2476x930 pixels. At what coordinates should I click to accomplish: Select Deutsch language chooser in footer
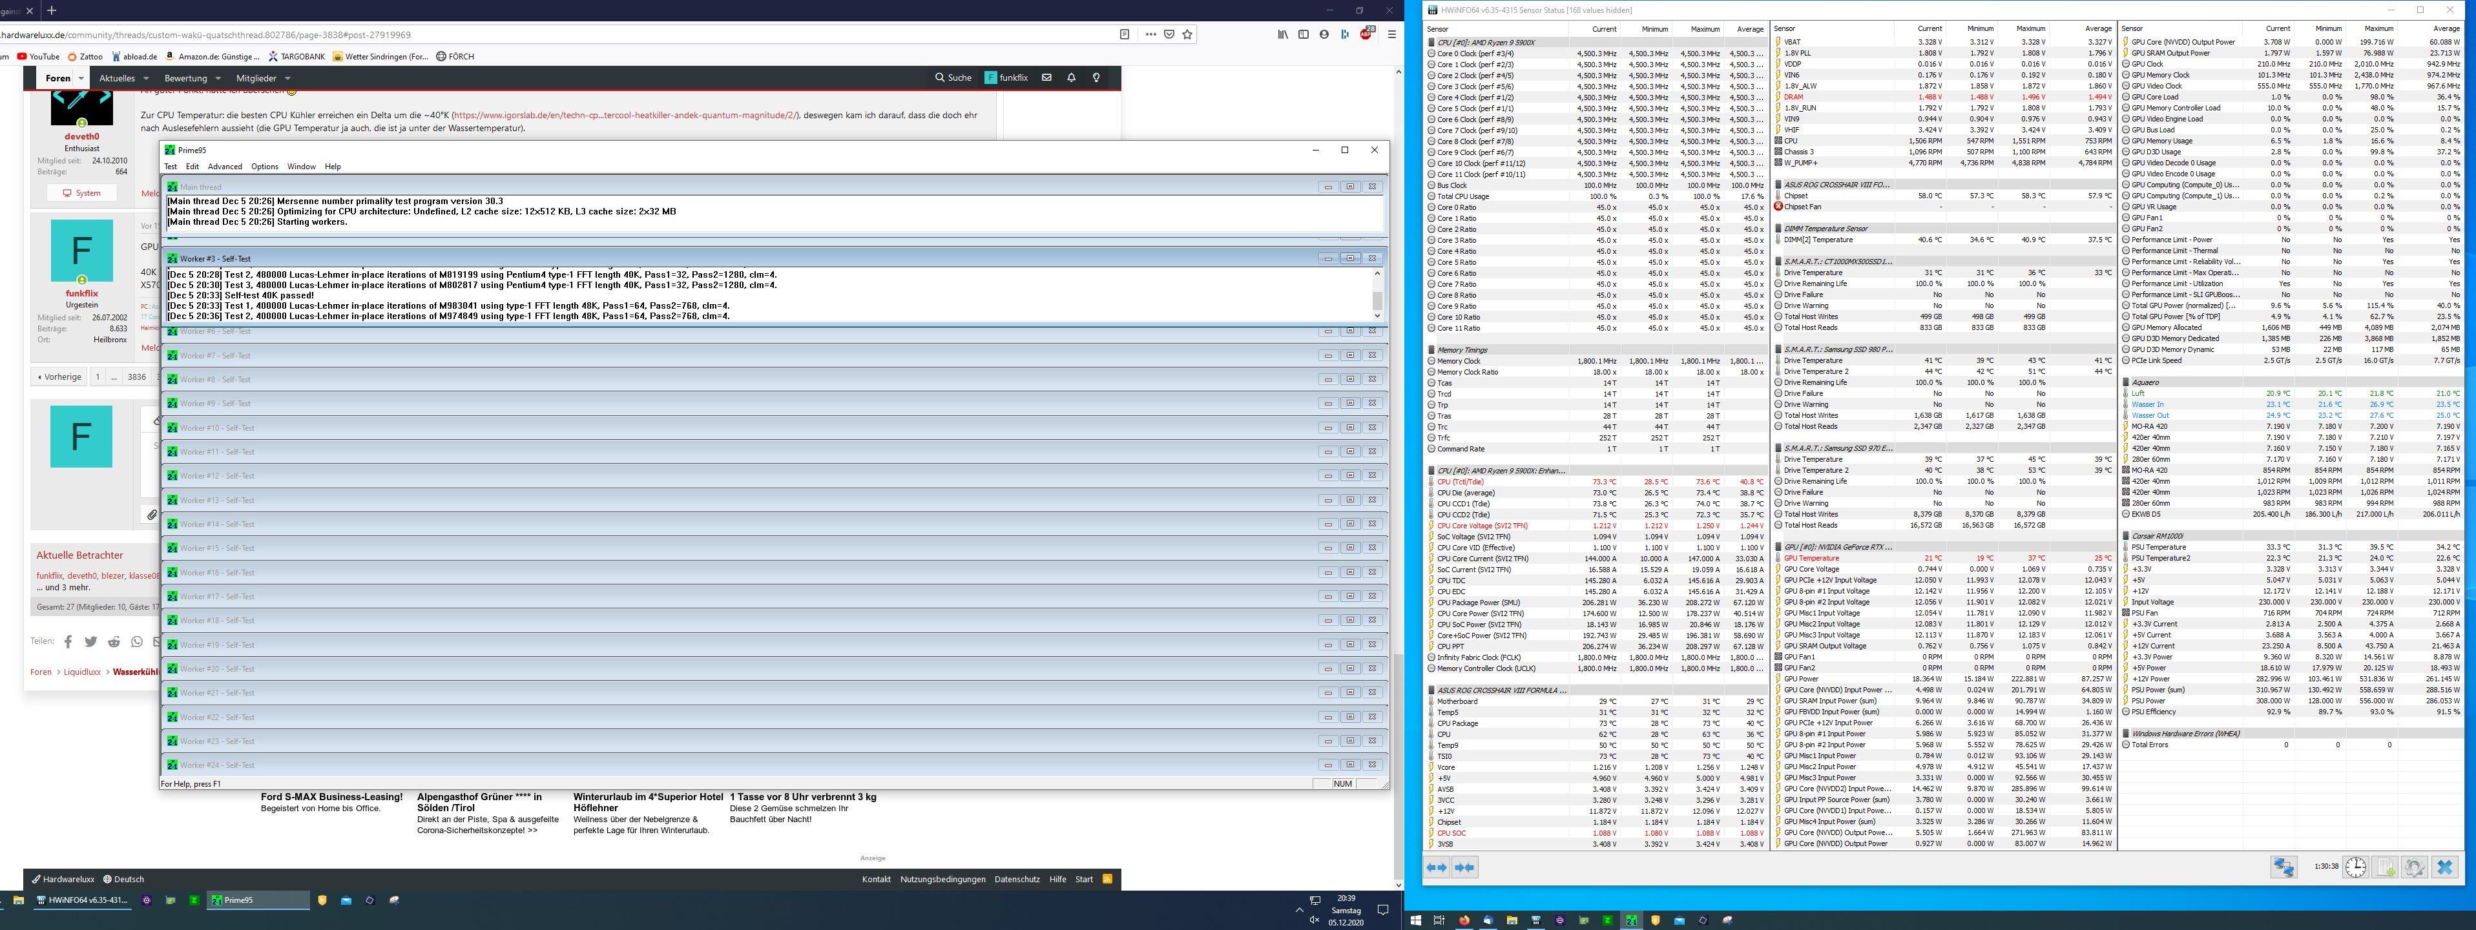click(x=124, y=879)
